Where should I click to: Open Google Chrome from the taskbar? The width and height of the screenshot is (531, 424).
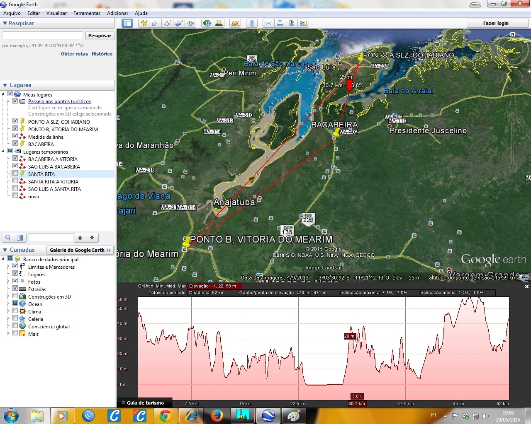pyautogui.click(x=166, y=416)
